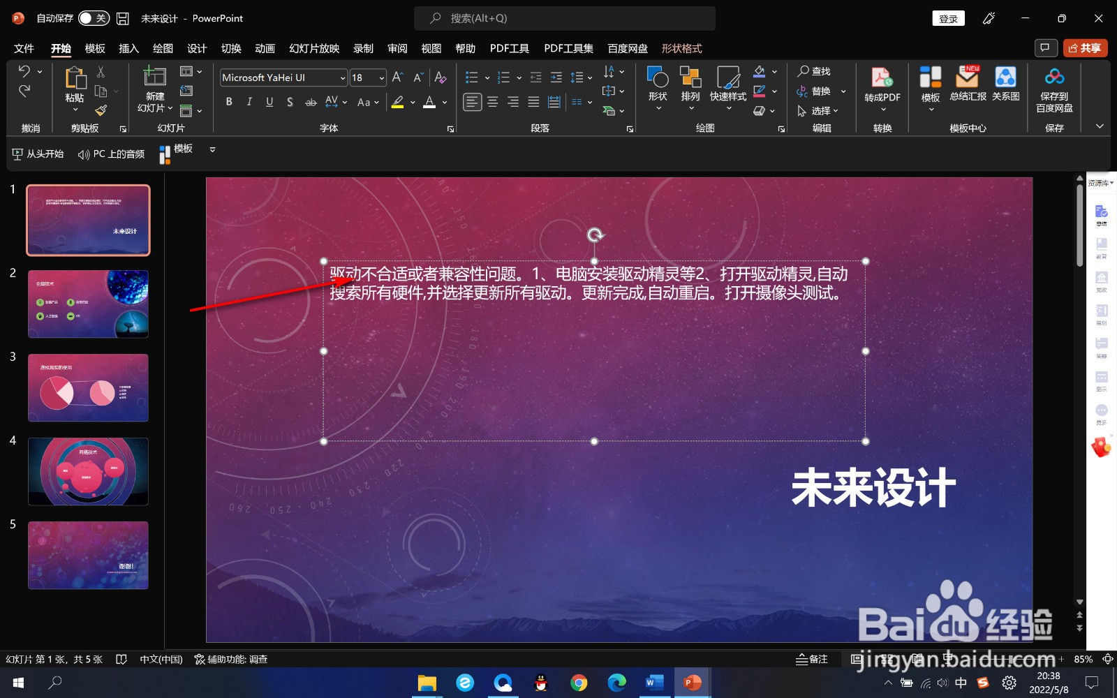This screenshot has width=1117, height=698.
Task: Expand the numbered list options arrow
Action: [x=519, y=77]
